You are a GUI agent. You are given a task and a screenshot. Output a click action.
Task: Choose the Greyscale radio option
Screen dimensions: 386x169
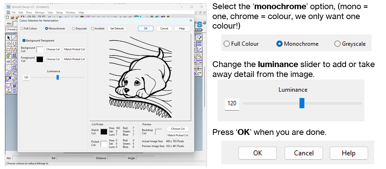(74, 29)
